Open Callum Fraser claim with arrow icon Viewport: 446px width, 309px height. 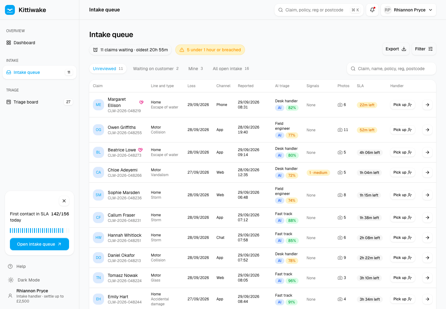(x=427, y=218)
